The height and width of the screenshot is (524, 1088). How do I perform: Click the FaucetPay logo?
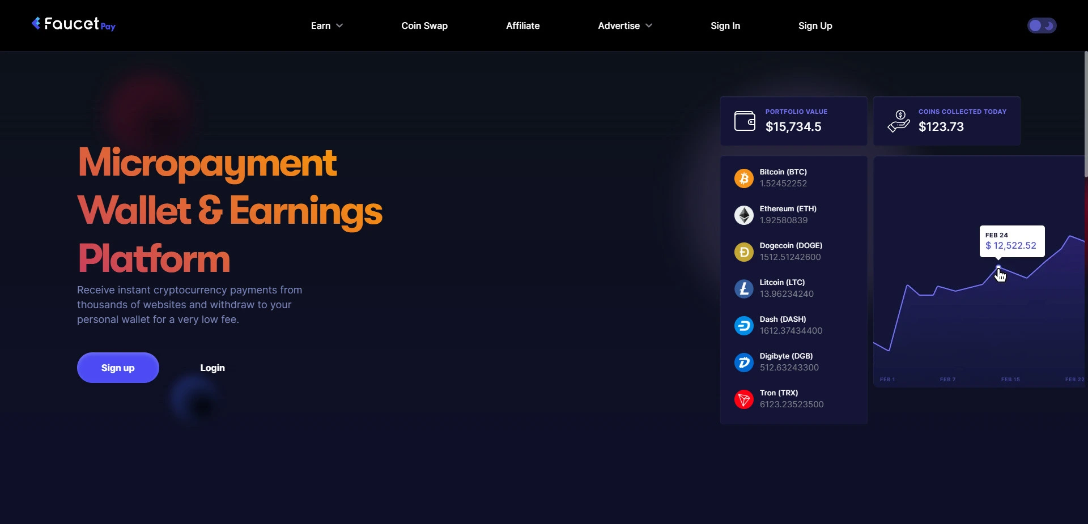coord(73,24)
